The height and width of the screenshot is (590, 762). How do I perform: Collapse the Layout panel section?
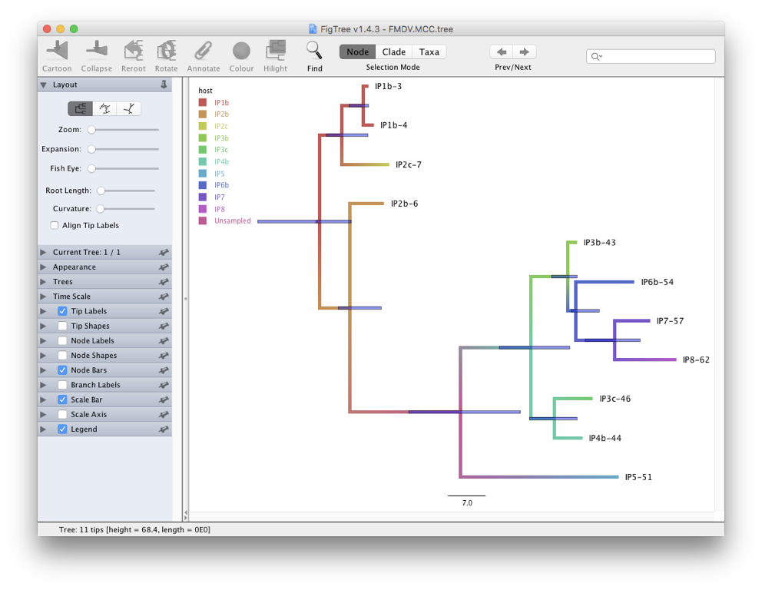[x=44, y=85]
